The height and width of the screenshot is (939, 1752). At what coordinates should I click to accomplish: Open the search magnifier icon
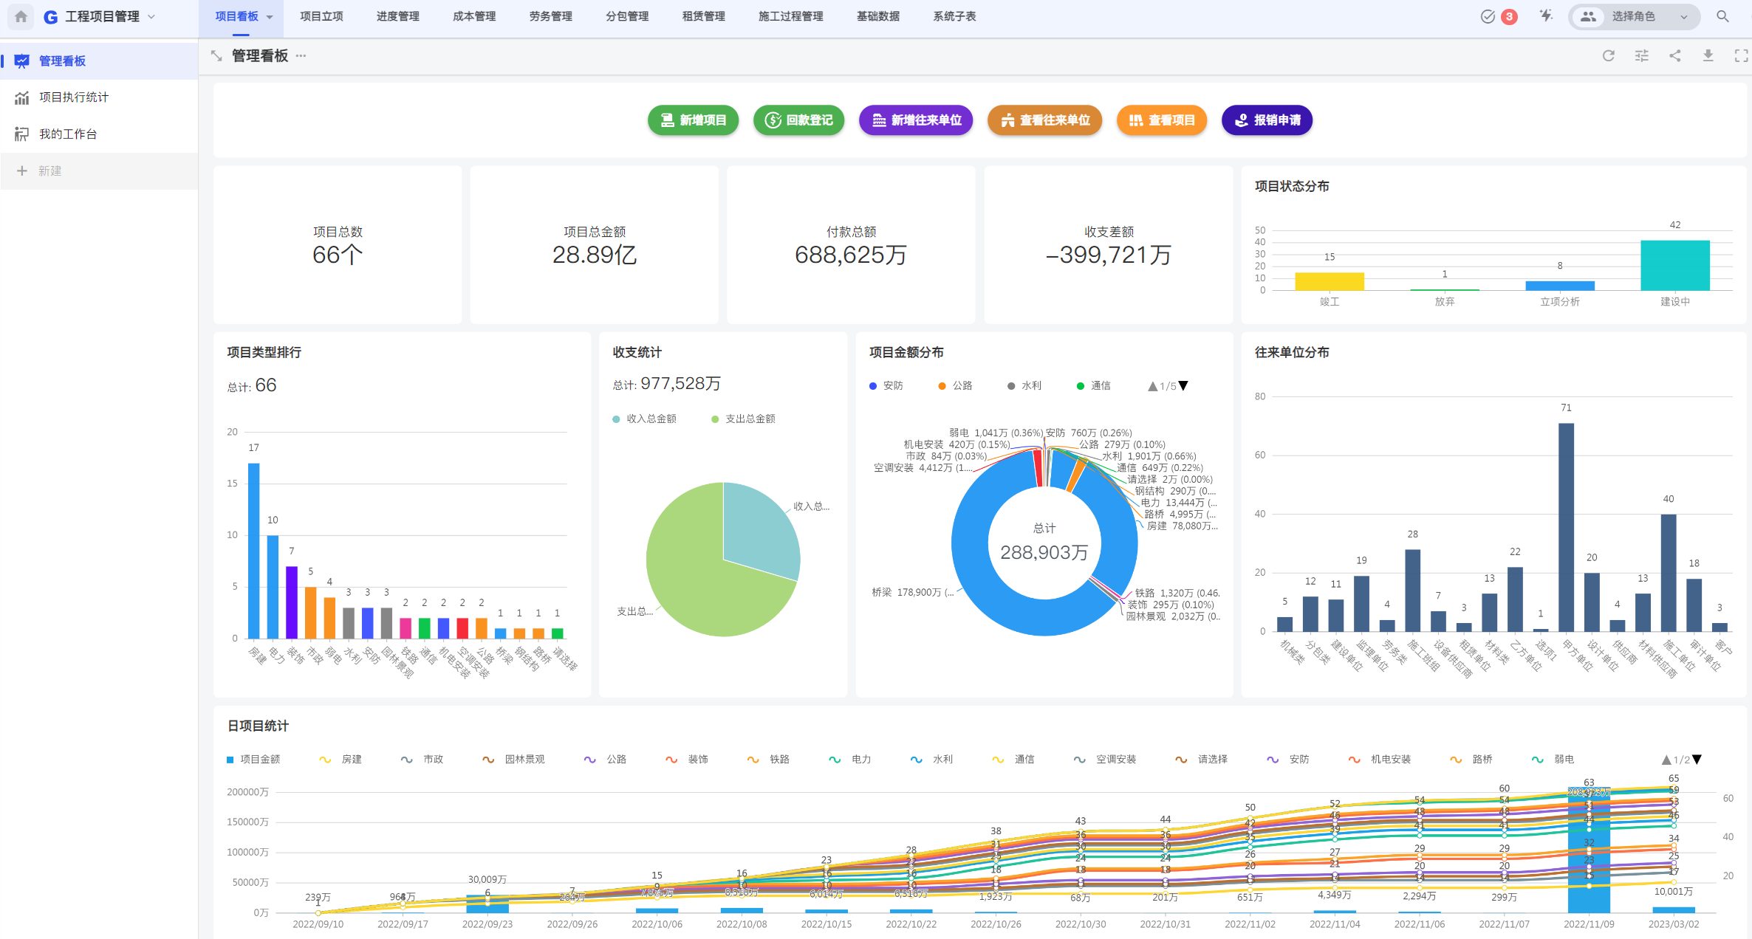click(1722, 16)
